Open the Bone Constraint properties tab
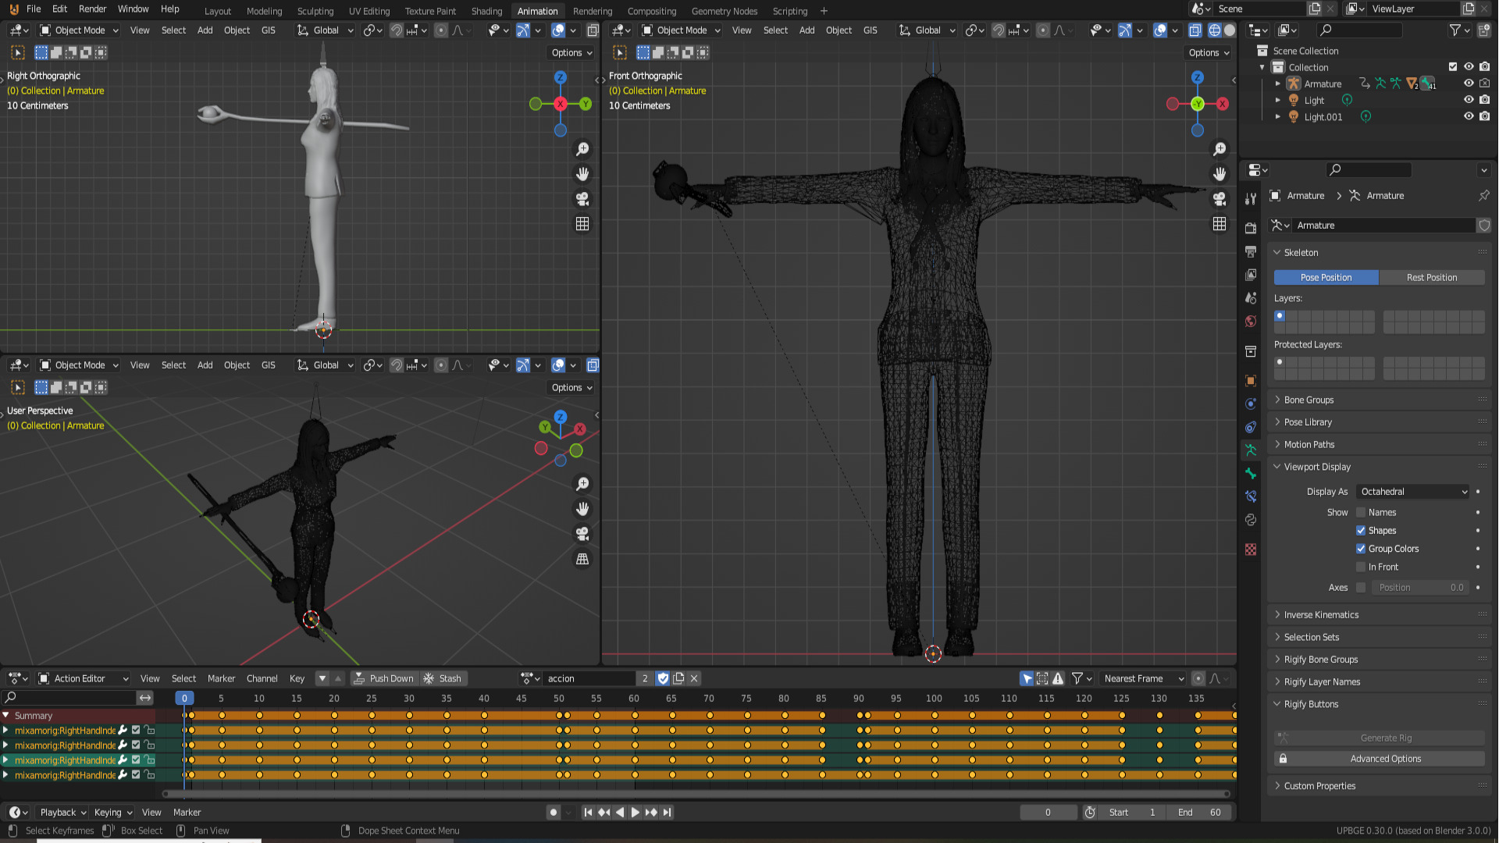This screenshot has height=843, width=1499. point(1251,496)
